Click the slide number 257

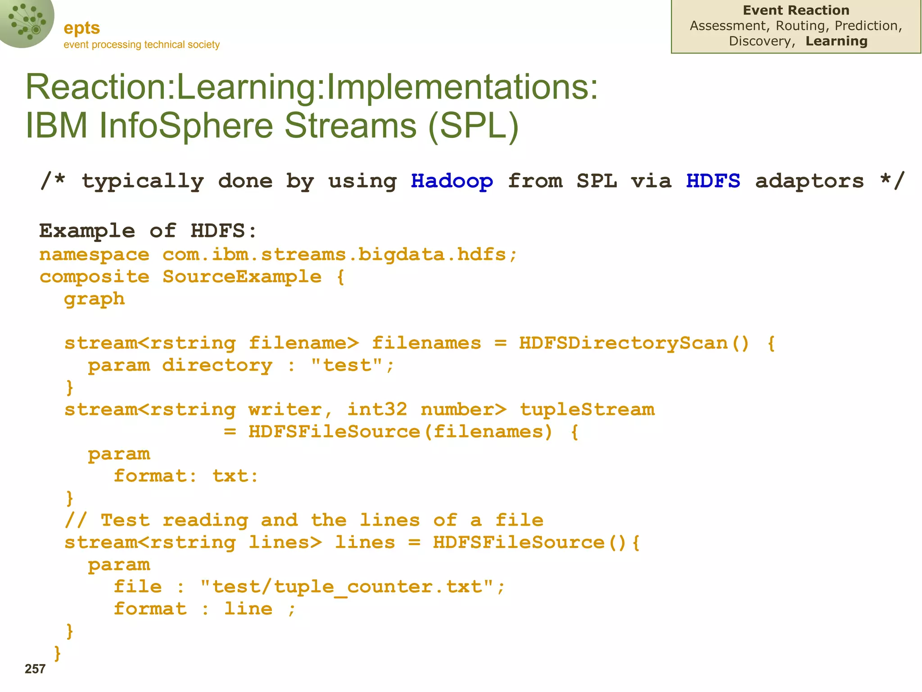(x=35, y=669)
